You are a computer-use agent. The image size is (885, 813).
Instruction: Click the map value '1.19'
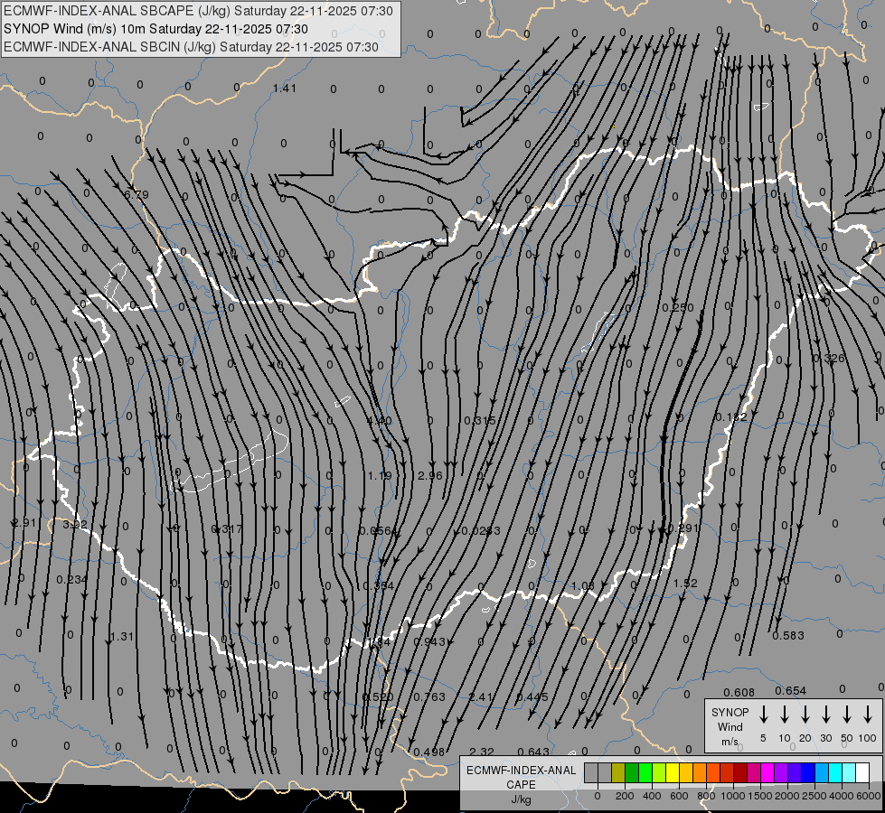(380, 476)
